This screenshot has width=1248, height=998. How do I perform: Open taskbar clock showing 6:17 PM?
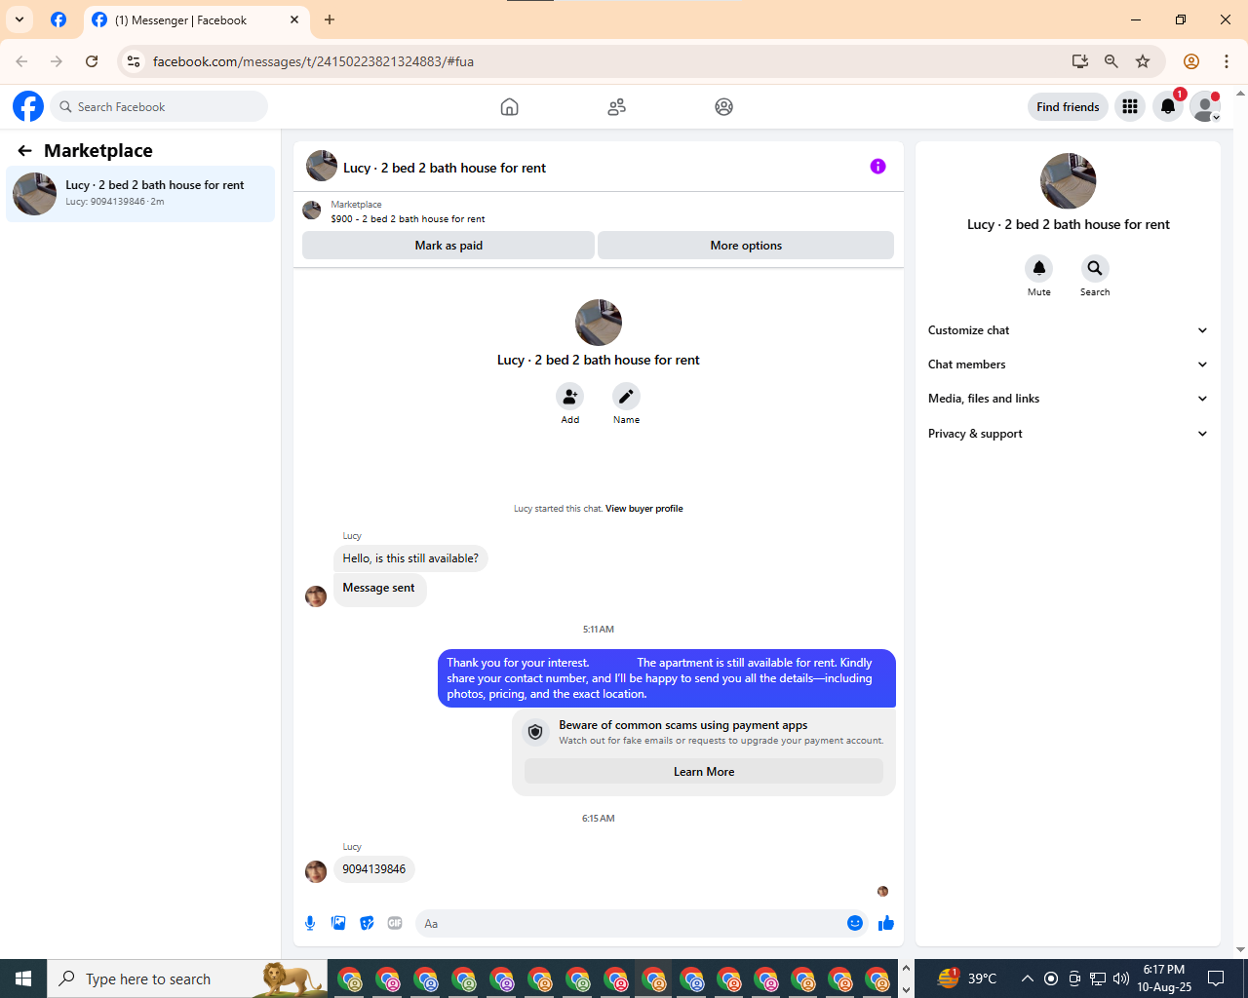click(x=1164, y=979)
